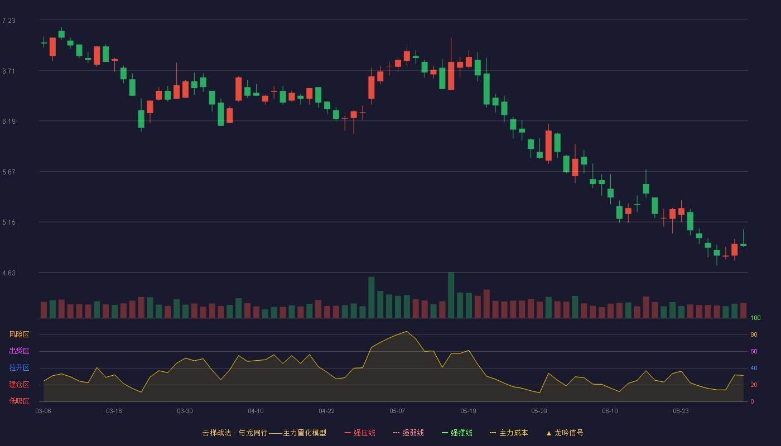Image resolution: width=781 pixels, height=446 pixels.
Task: Click the 出货区 zone label
Action: pyautogui.click(x=19, y=351)
